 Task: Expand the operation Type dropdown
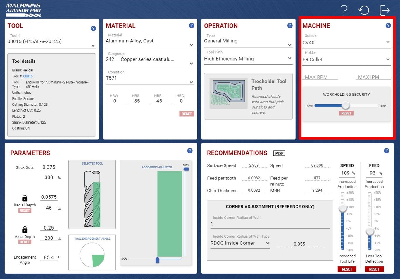(248, 41)
